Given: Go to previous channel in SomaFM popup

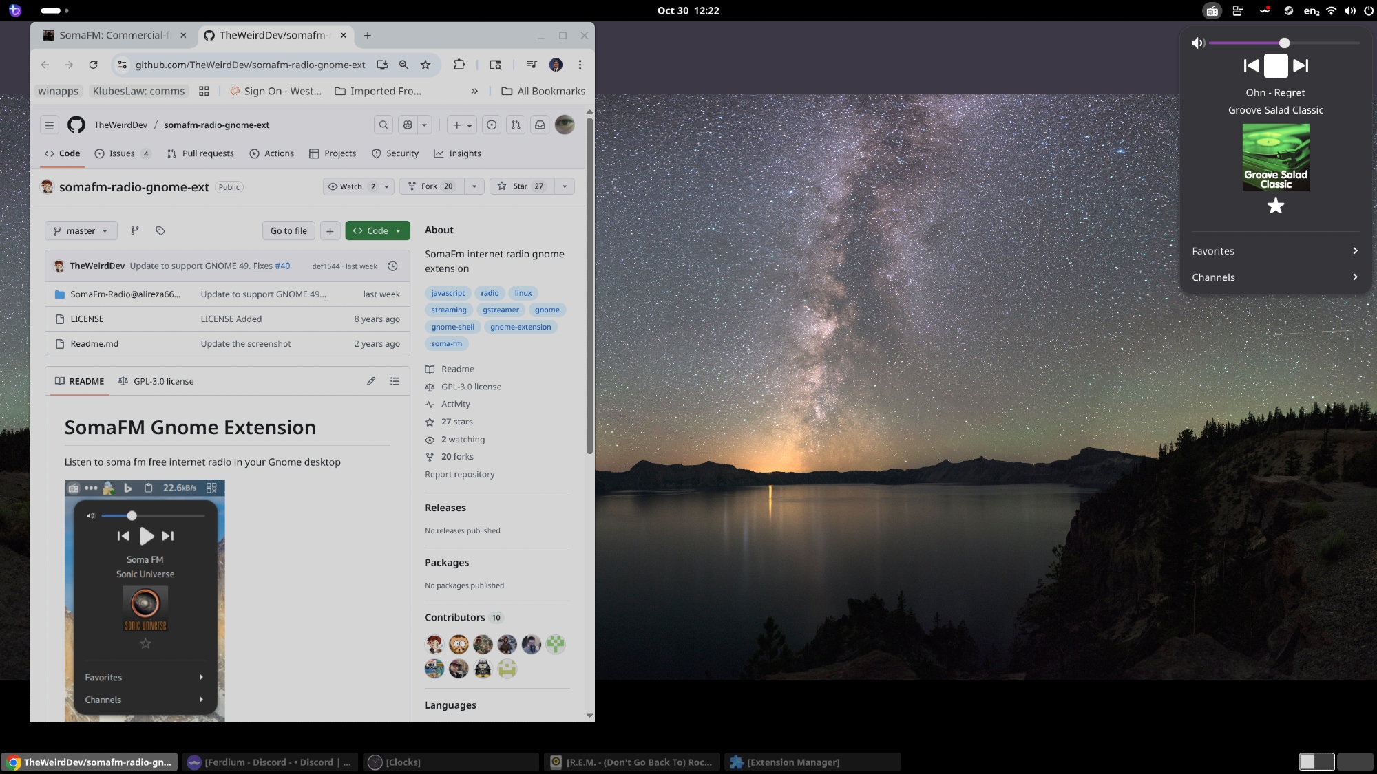Looking at the screenshot, I should [1251, 66].
